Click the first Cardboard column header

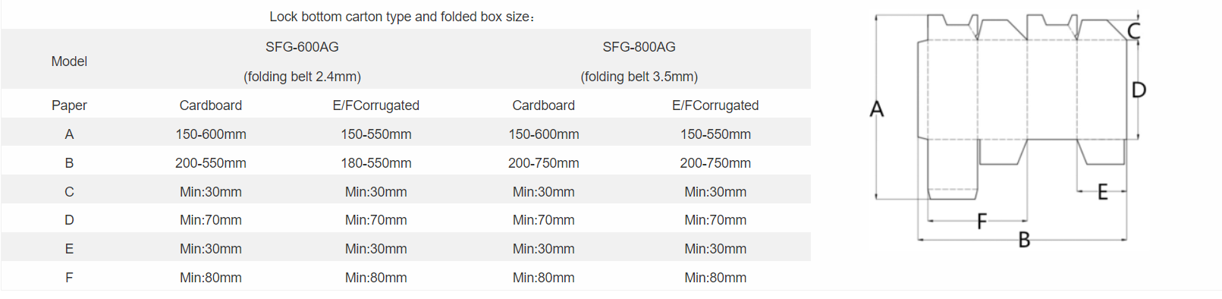211,105
